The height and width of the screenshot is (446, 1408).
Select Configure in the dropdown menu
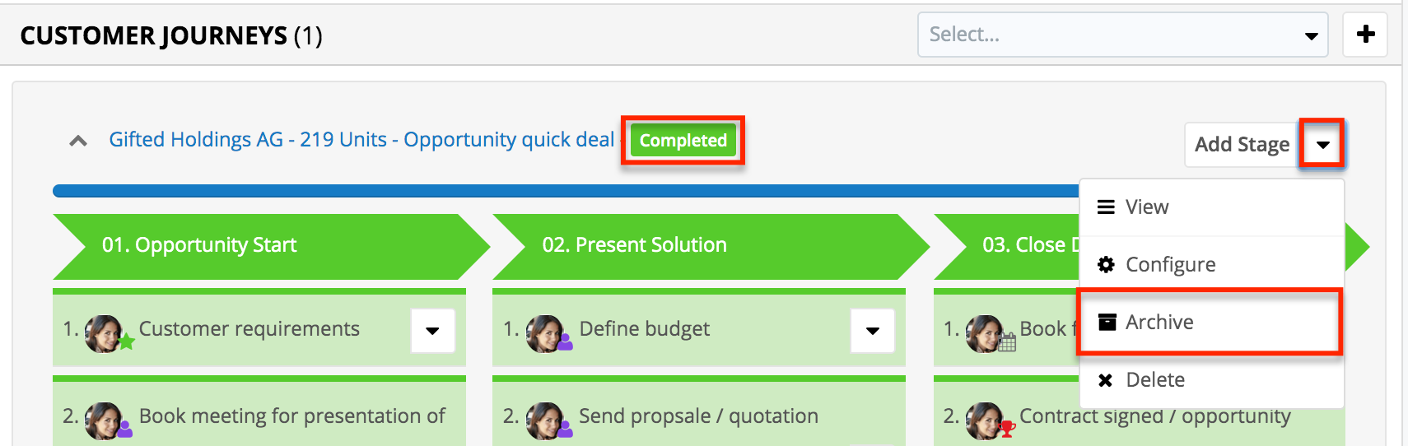[1170, 265]
